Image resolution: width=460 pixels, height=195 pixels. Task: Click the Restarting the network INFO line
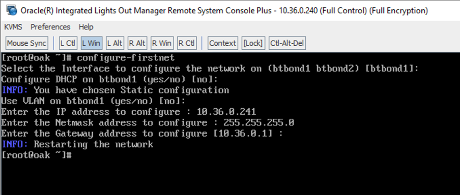(77, 144)
